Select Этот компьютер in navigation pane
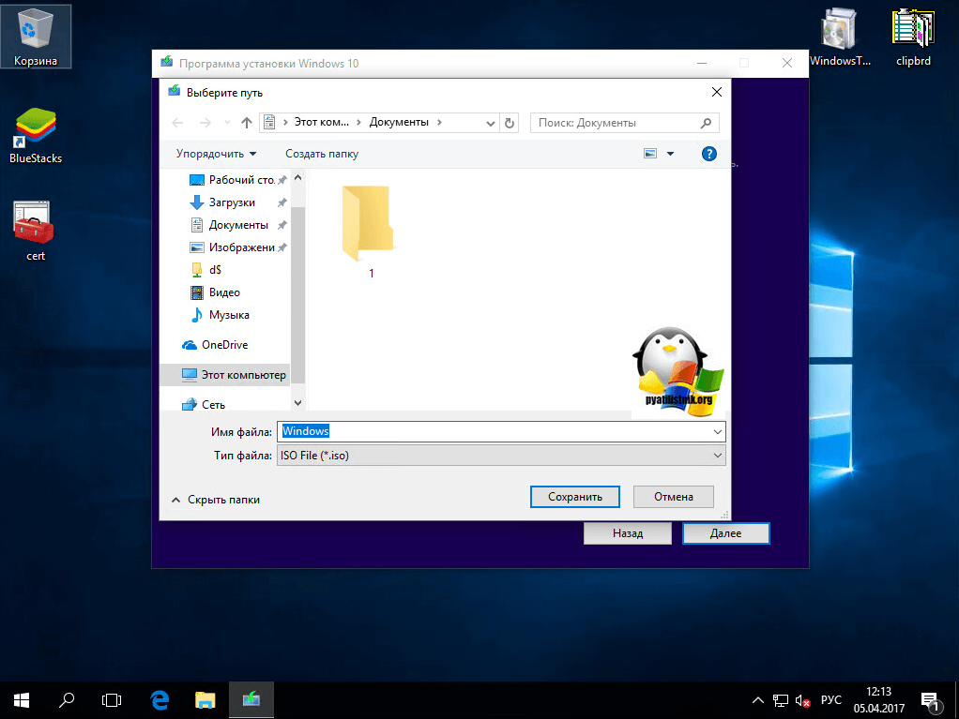 pos(242,375)
